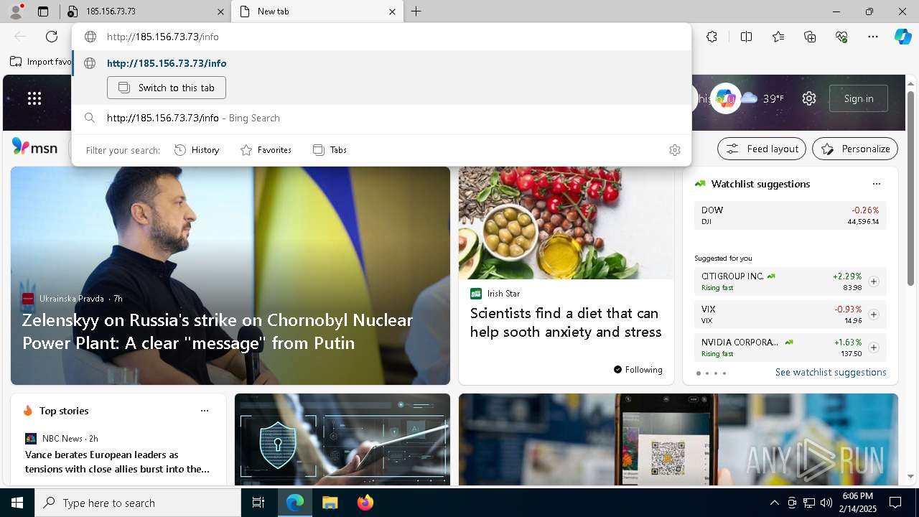Click Import favorites in bookmarks bar
The height and width of the screenshot is (517, 919).
[x=42, y=62]
